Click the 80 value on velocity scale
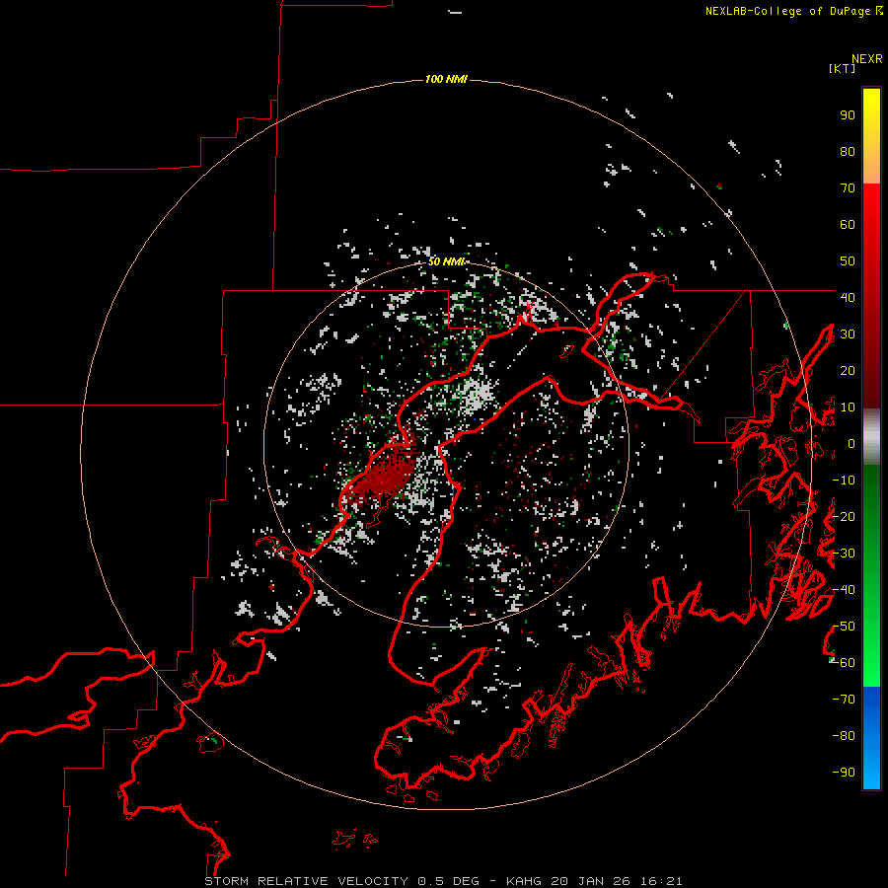Viewport: 888px width, 888px height. (848, 152)
